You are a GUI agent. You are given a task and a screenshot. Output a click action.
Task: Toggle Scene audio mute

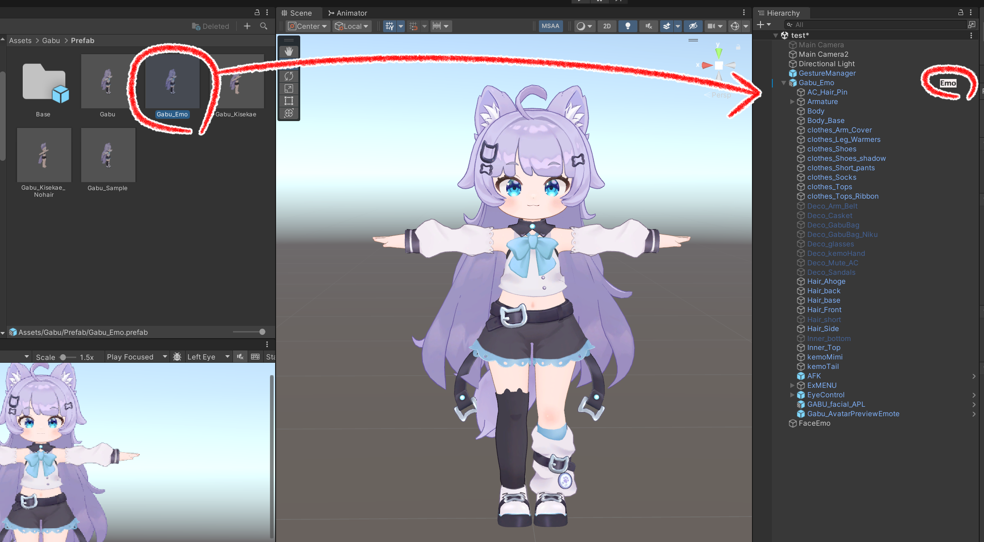[648, 26]
